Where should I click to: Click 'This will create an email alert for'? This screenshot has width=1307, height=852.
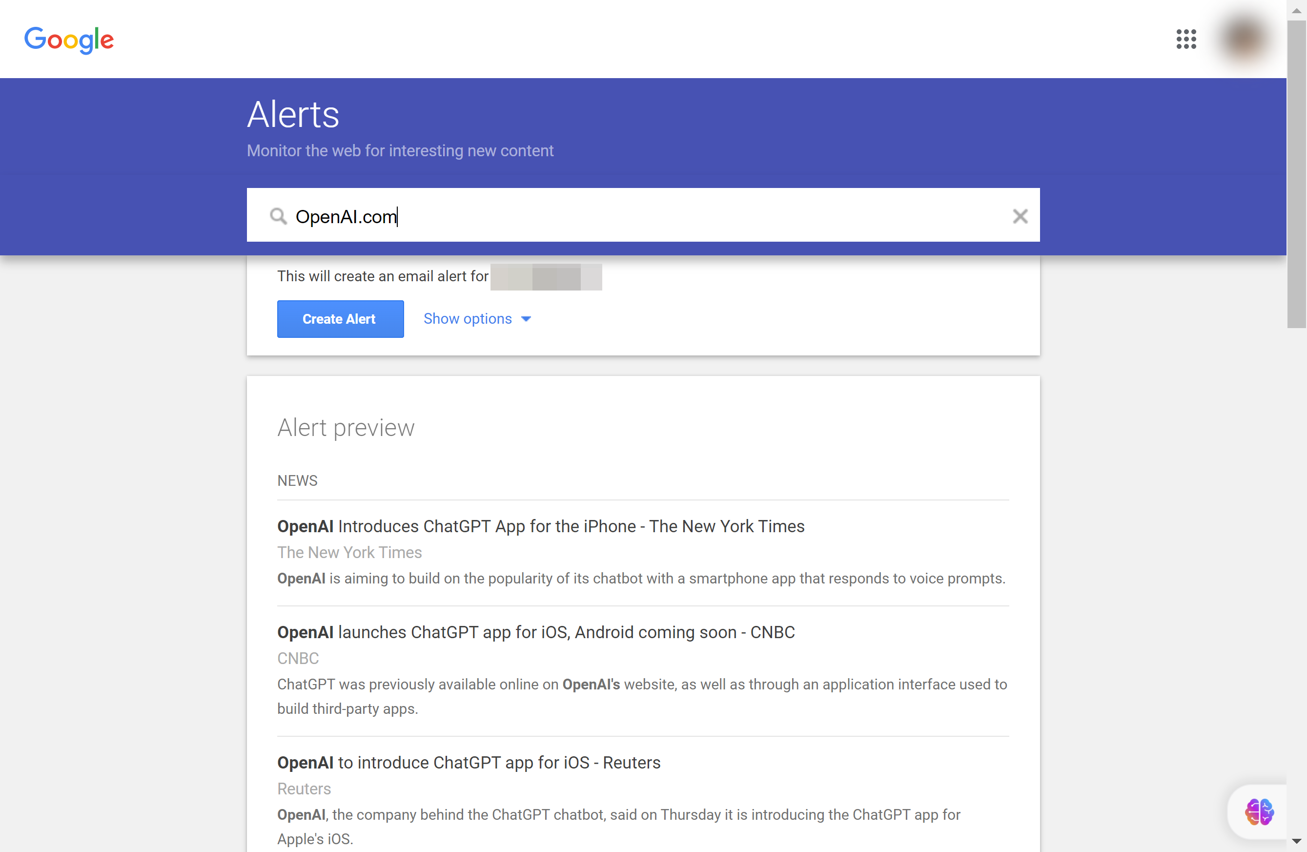click(x=382, y=276)
